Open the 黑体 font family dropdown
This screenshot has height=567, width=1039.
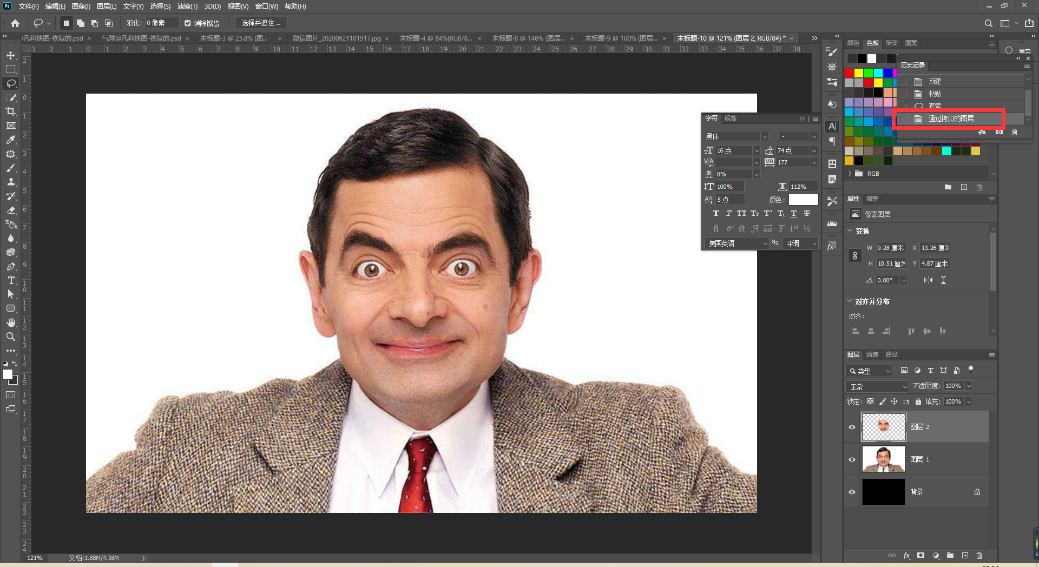(x=765, y=136)
